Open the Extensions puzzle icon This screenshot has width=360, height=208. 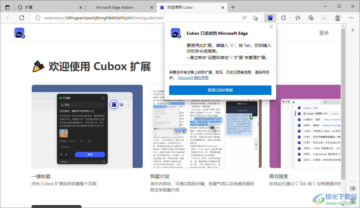pyautogui.click(x=283, y=18)
